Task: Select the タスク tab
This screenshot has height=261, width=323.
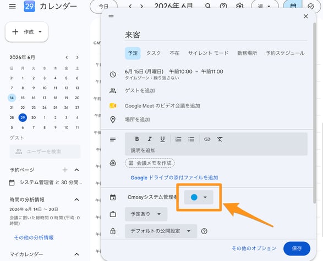Action: (154, 53)
